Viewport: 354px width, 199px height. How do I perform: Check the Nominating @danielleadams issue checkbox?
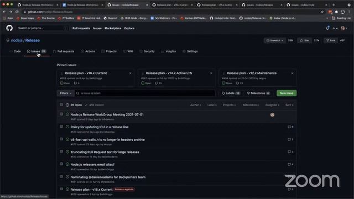pyautogui.click(x=61, y=177)
